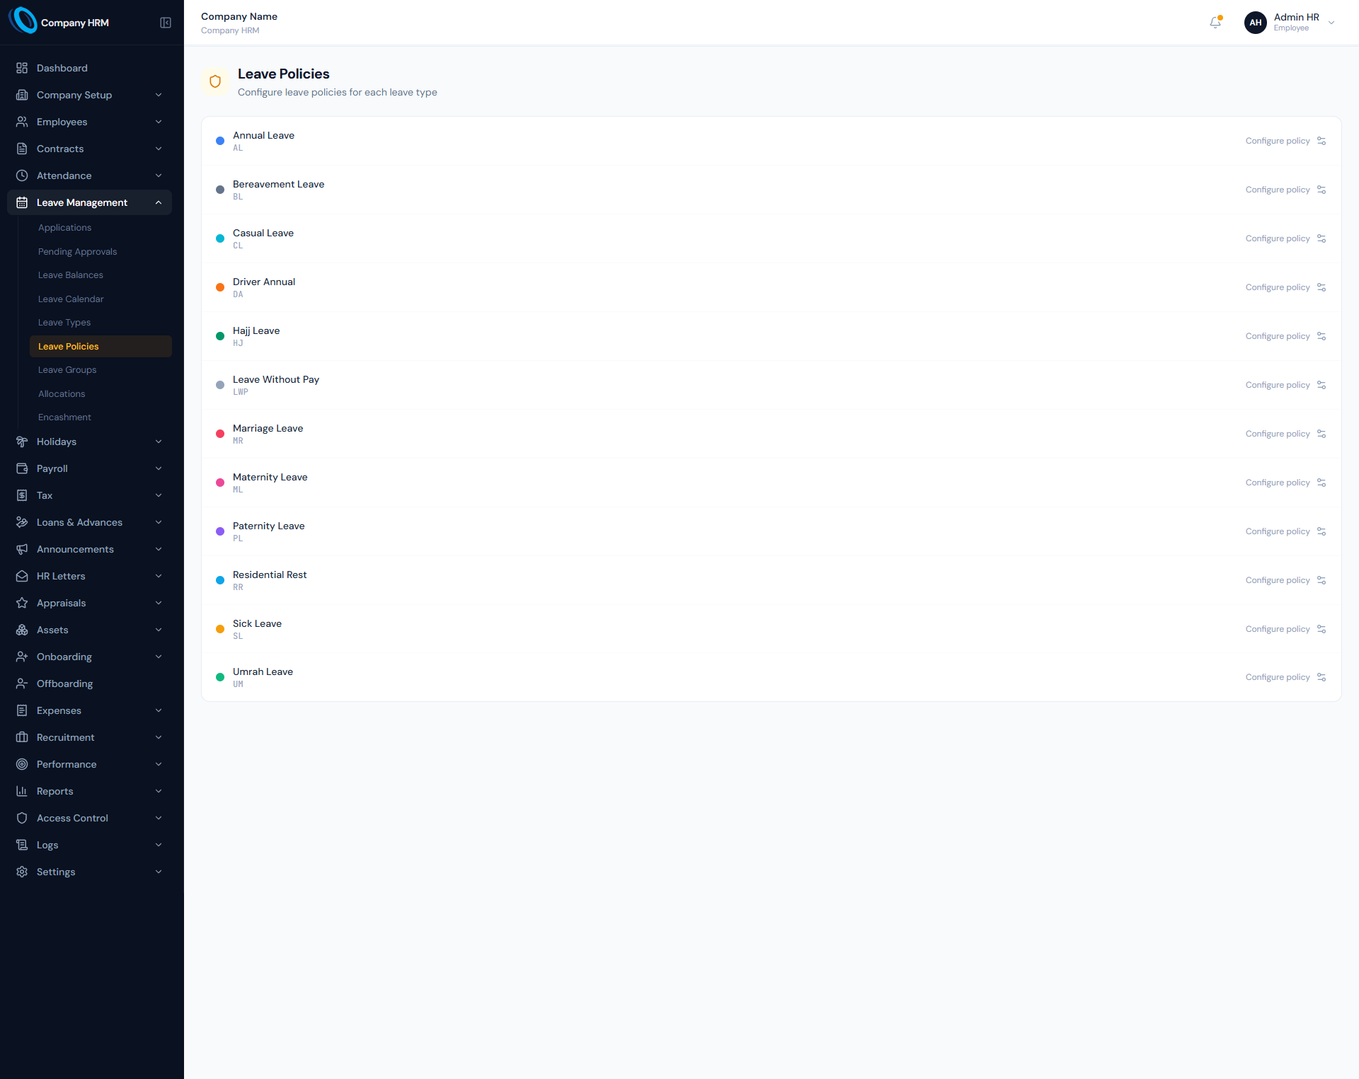Click the orange dot beside Driver Annual
This screenshot has width=1359, height=1079.
pyautogui.click(x=220, y=287)
